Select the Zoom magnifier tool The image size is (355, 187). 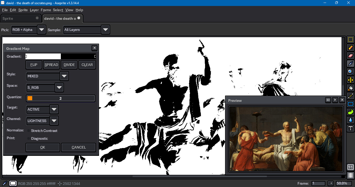tap(351, 72)
